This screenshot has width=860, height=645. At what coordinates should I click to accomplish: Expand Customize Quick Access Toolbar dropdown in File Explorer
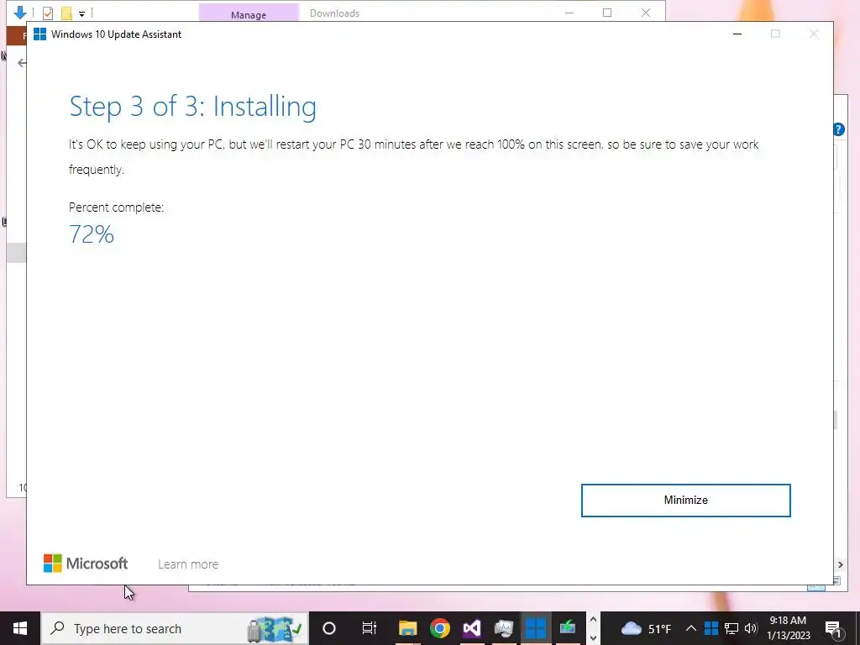[x=81, y=13]
